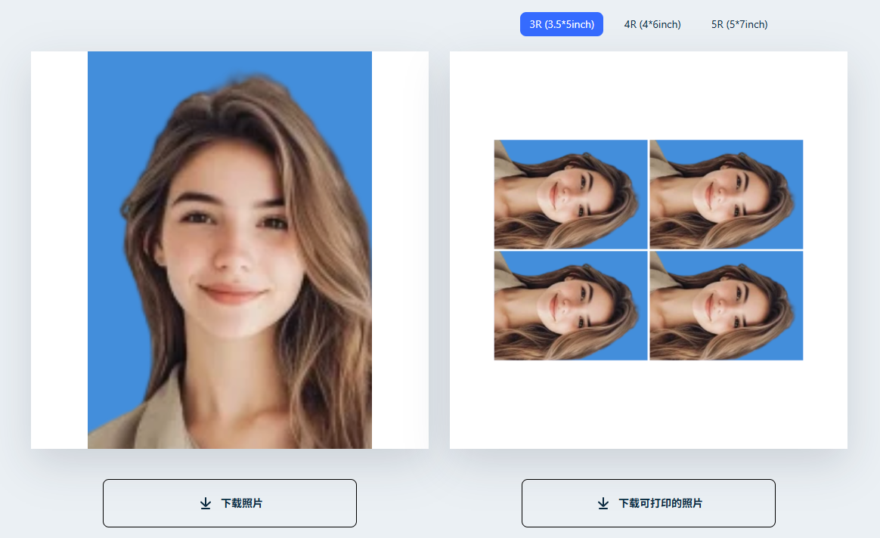The image size is (880, 538).
Task: Click the white margin left of the large portrait
Action: (59, 249)
